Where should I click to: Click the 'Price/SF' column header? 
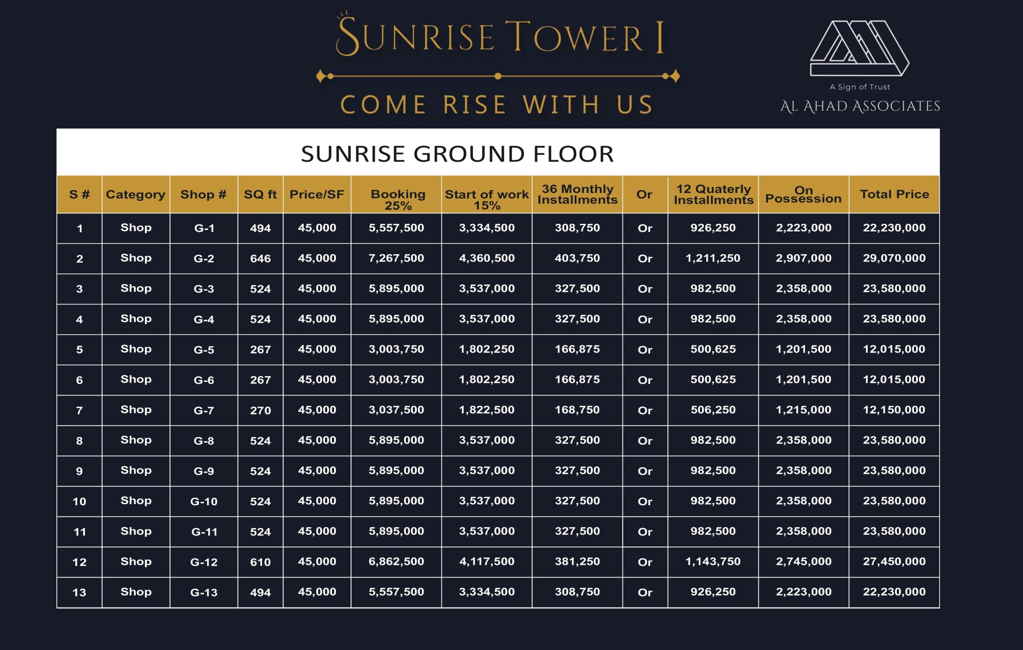[x=317, y=194]
